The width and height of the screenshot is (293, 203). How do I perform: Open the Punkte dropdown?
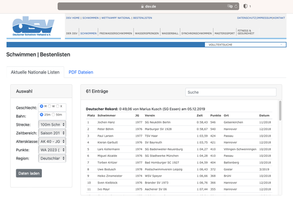[52, 150]
